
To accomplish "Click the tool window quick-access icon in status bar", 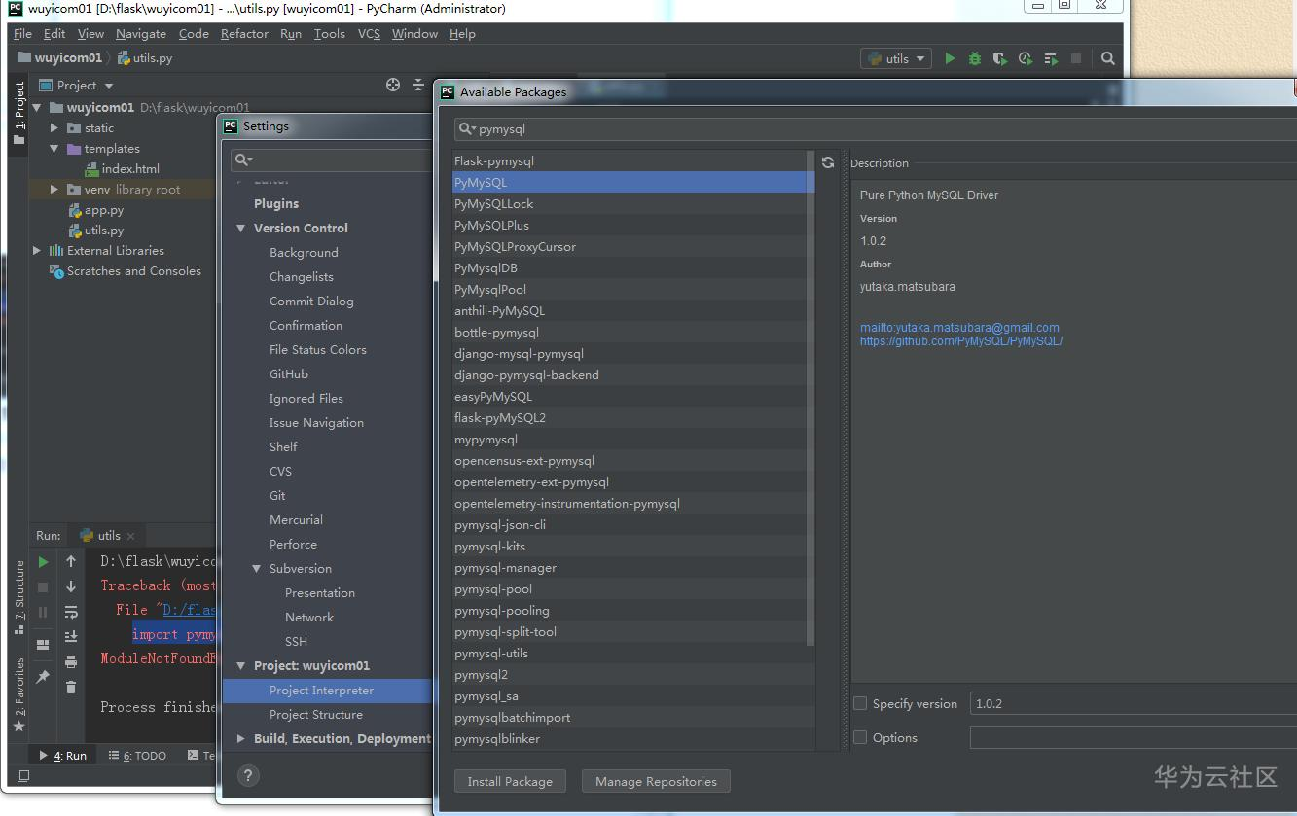I will point(24,776).
